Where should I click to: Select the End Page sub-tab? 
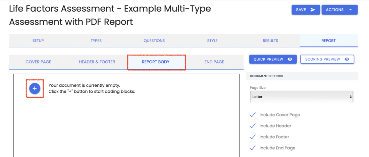(x=214, y=62)
